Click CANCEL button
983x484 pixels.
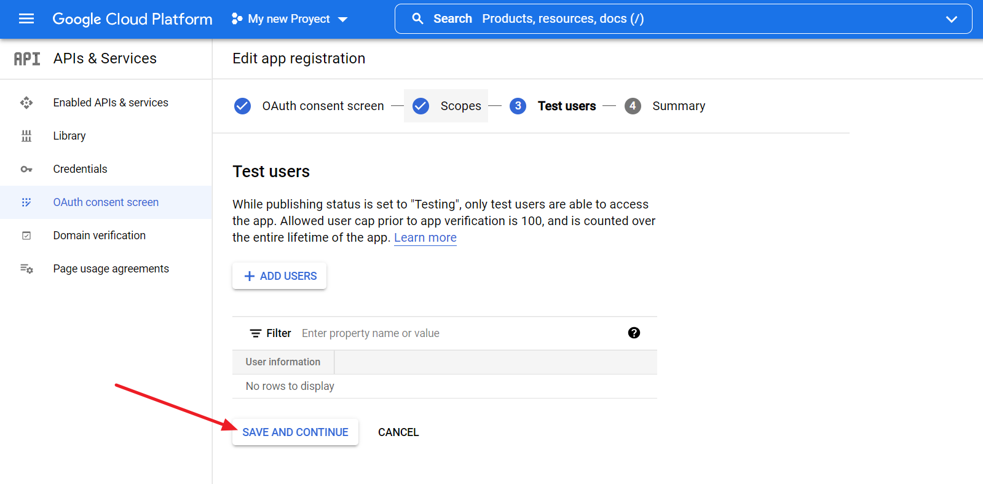point(398,432)
